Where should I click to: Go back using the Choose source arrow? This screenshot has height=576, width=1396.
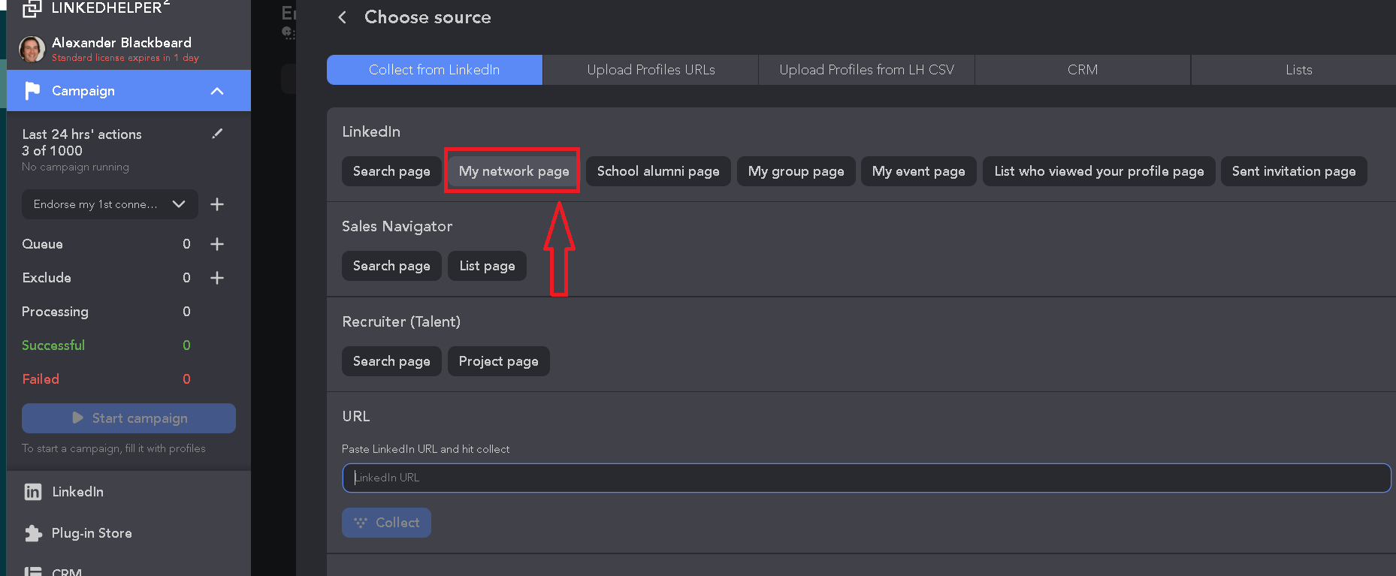coord(343,17)
